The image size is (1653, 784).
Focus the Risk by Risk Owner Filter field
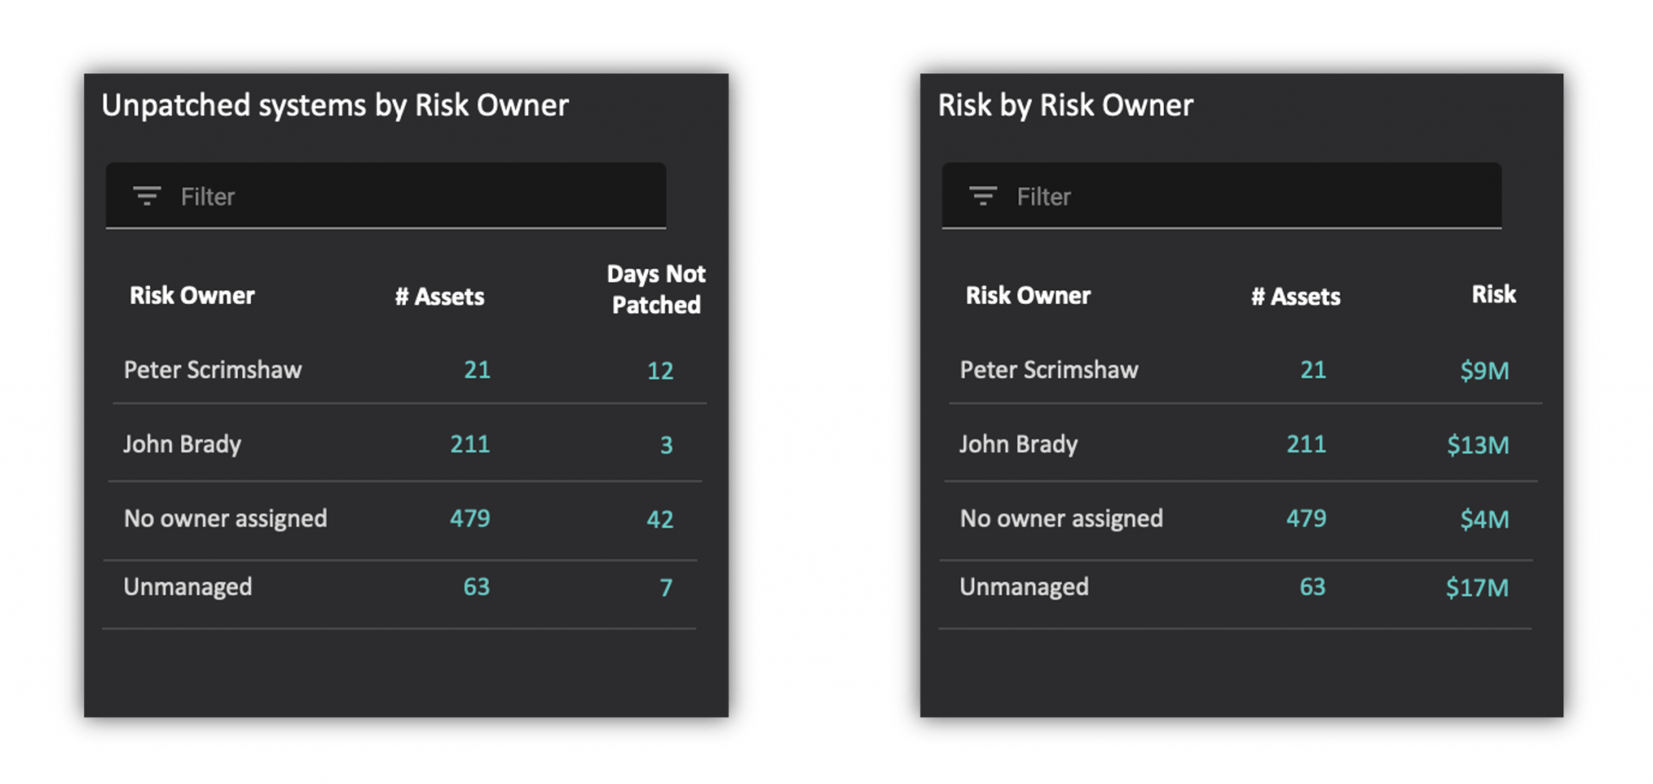click(x=1243, y=196)
